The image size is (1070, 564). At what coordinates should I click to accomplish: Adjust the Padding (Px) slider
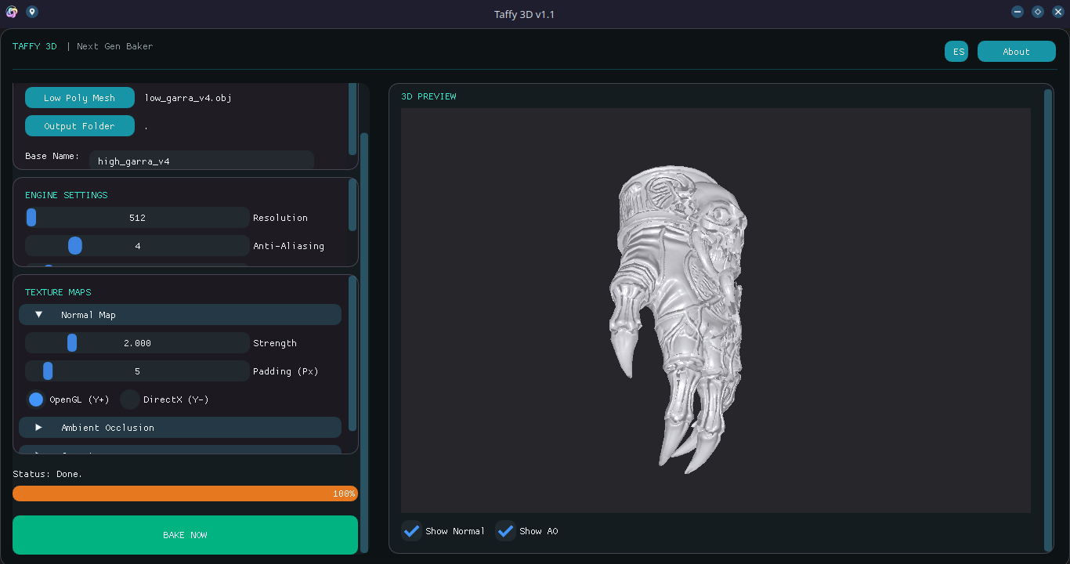coord(137,371)
